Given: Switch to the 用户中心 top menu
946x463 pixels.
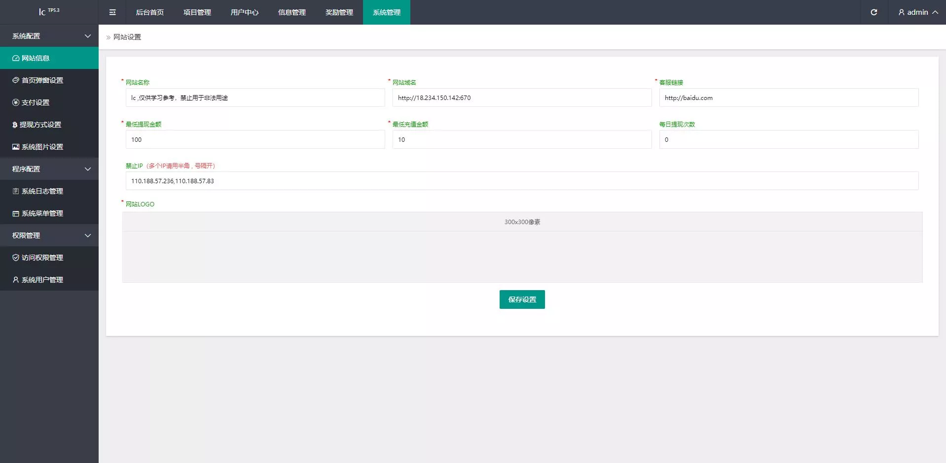Looking at the screenshot, I should (245, 12).
